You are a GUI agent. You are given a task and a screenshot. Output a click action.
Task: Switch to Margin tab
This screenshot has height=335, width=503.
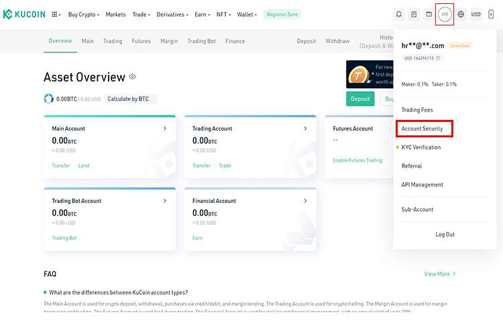click(x=169, y=41)
